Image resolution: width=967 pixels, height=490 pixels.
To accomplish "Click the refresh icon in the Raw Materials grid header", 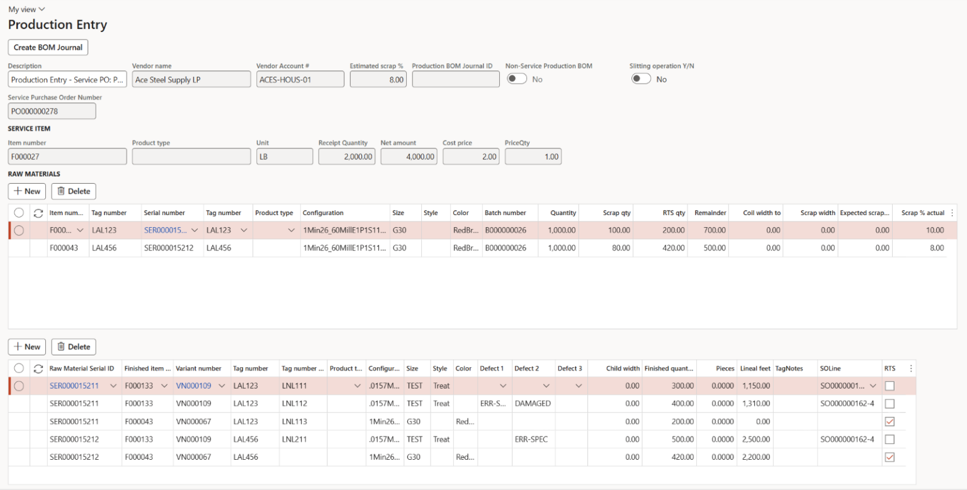I will click(38, 213).
